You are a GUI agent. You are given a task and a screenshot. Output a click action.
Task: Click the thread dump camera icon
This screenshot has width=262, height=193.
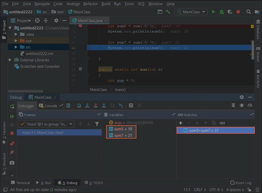coord(12,163)
